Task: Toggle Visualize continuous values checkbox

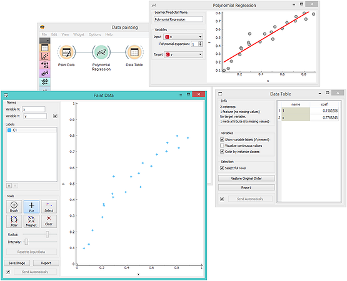Action: coord(222,145)
